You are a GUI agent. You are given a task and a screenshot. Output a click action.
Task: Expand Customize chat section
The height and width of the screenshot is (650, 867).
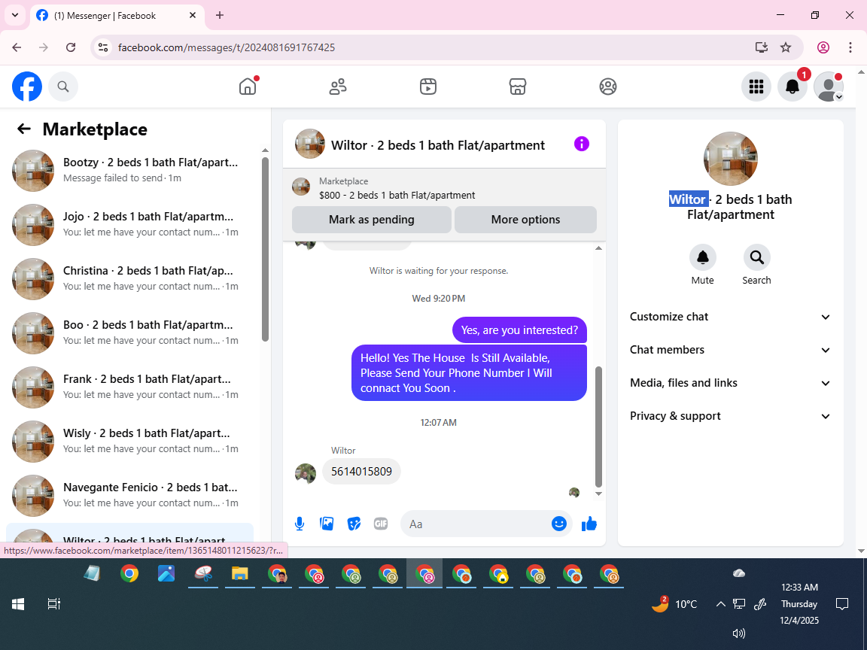tap(731, 317)
